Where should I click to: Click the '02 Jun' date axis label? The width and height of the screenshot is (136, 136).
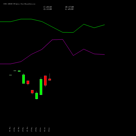45,129
